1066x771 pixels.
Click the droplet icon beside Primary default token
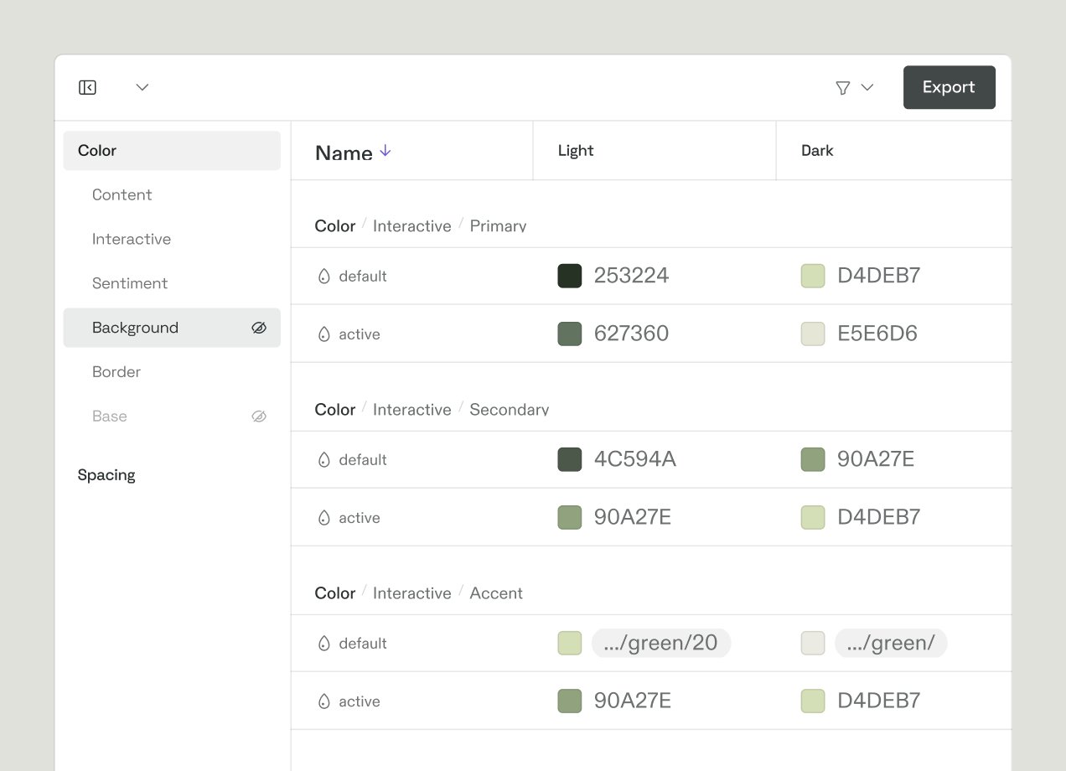coord(324,276)
